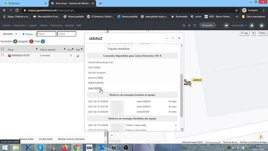Close the JARAUZ popup panel

coord(179,38)
